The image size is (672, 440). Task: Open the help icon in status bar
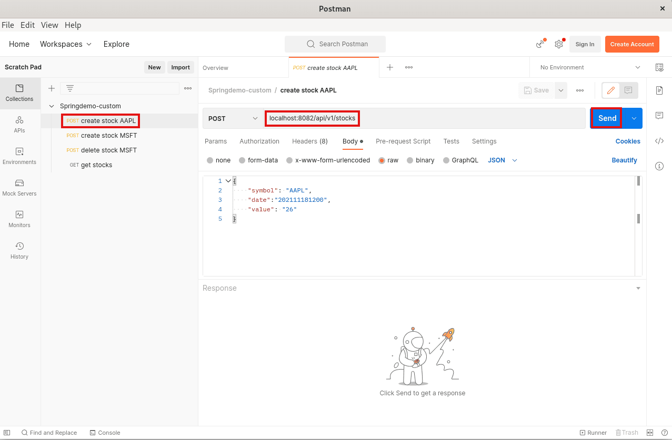(x=665, y=433)
